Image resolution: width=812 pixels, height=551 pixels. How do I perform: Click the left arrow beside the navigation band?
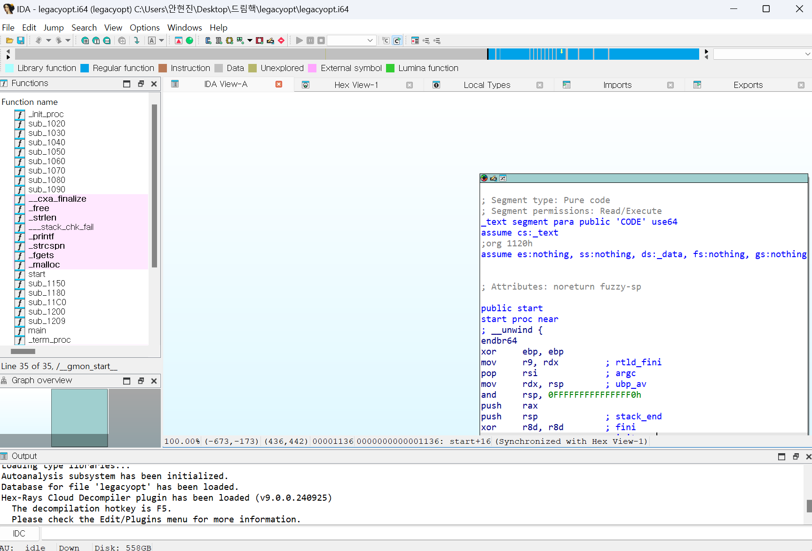point(8,51)
